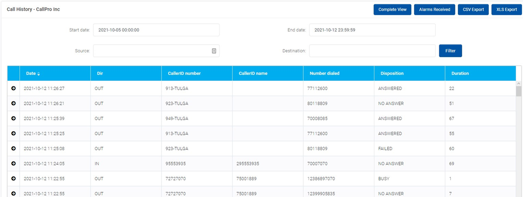Click the CallerID number column header

(197, 74)
